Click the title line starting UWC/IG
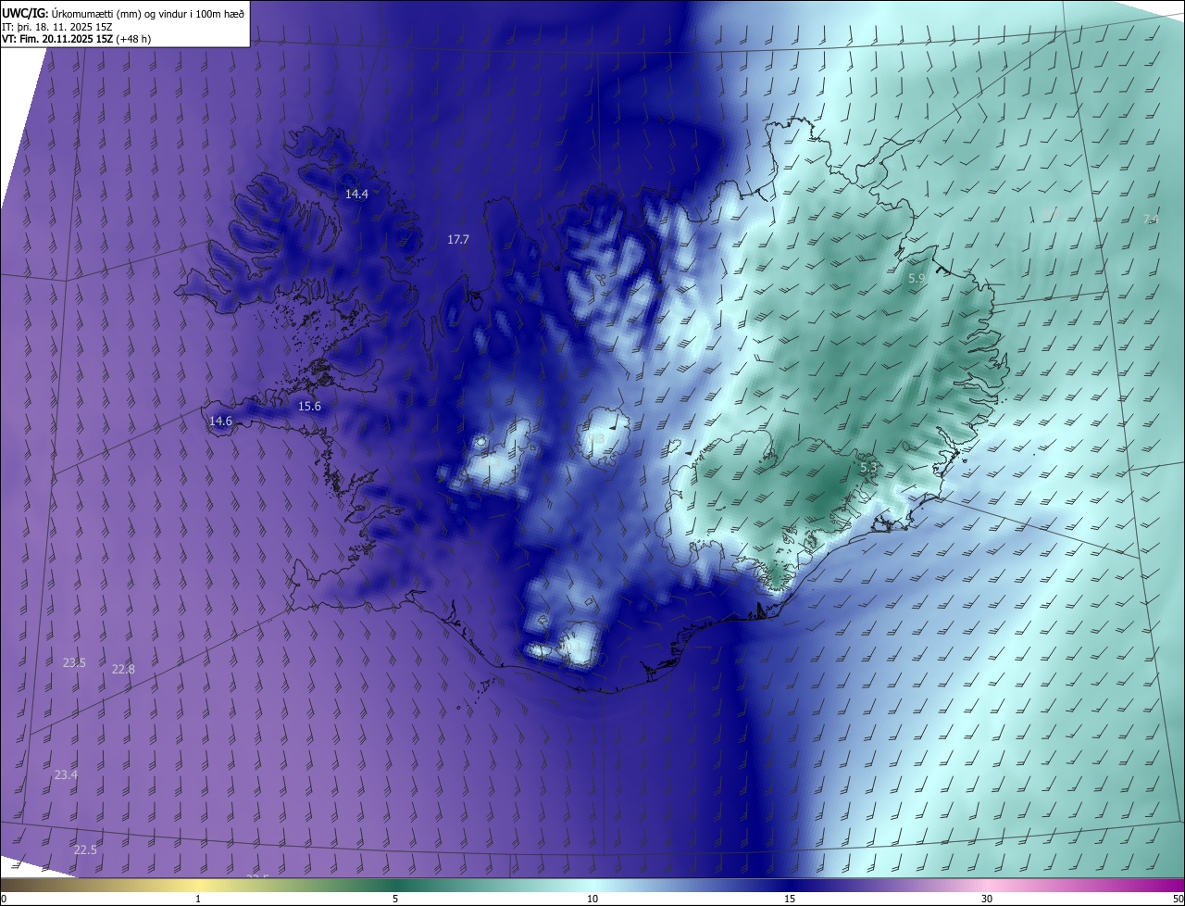This screenshot has height=906, width=1185. pos(123,13)
